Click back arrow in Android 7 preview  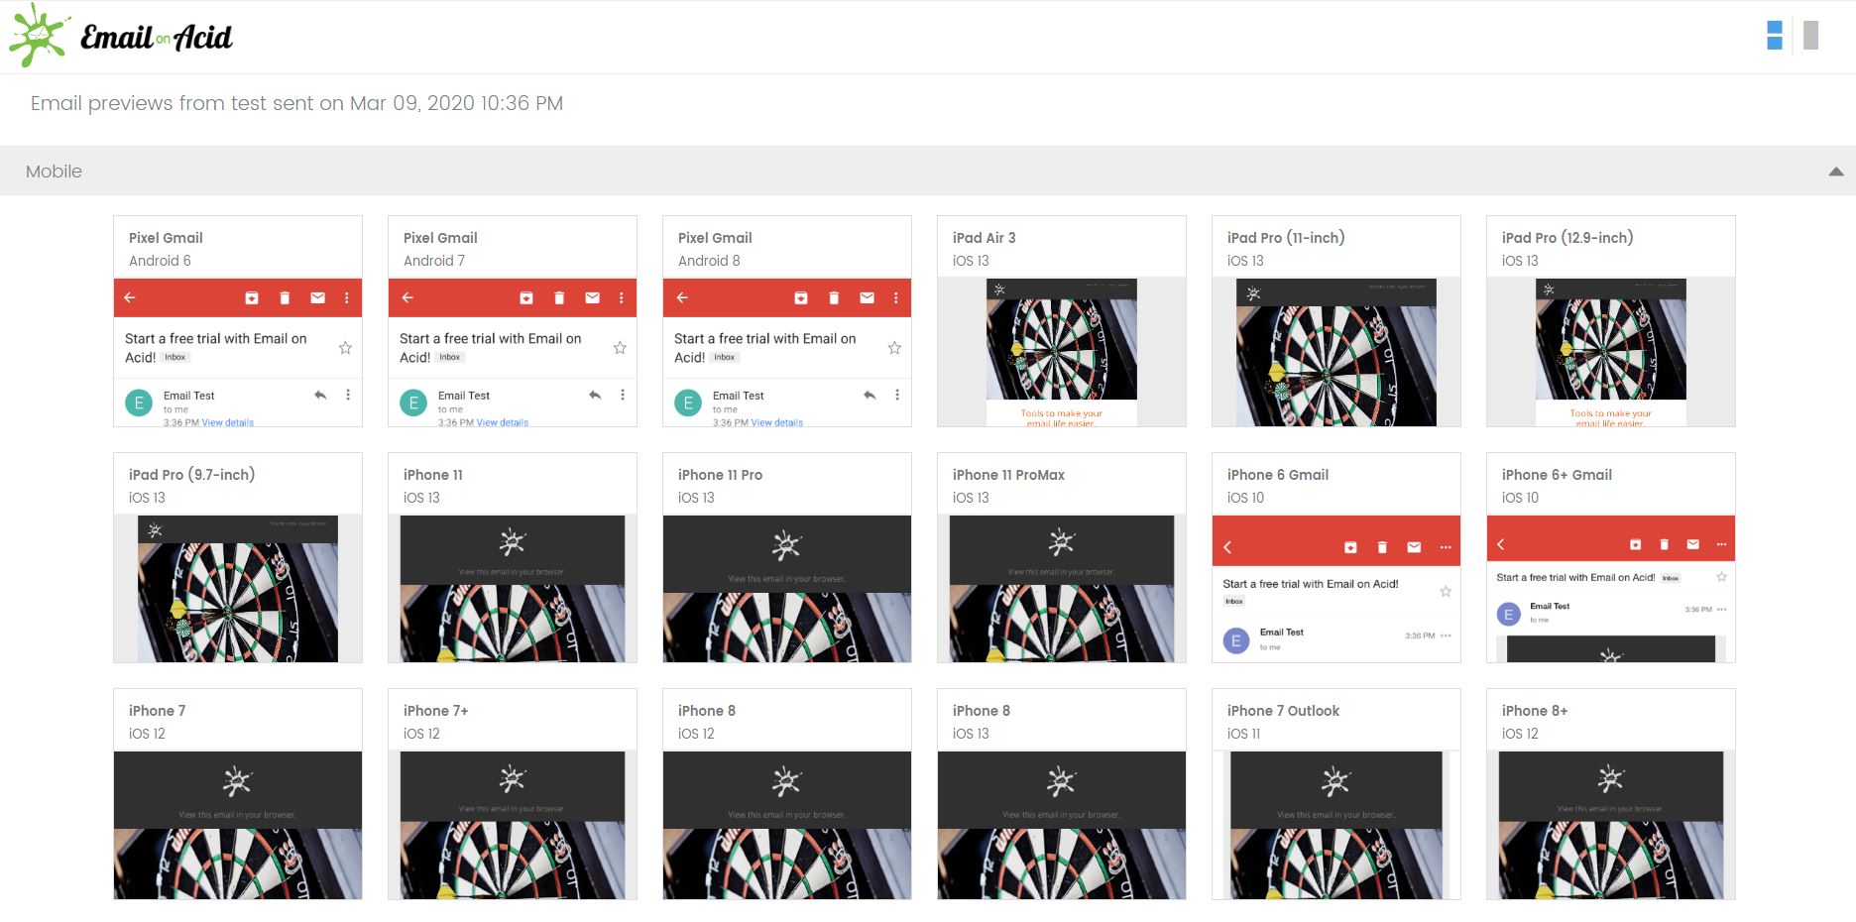click(x=407, y=297)
